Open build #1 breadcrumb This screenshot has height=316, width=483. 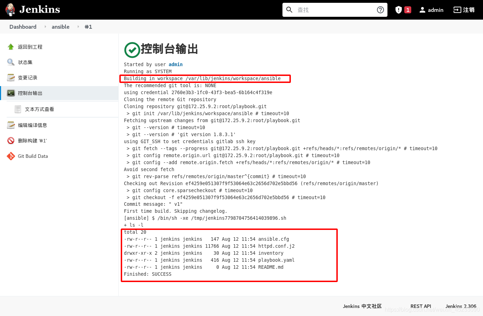coord(88,27)
